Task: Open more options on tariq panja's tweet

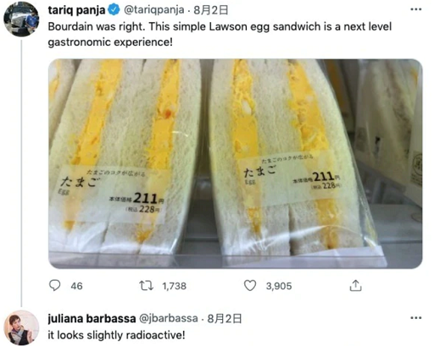Action: [416, 9]
